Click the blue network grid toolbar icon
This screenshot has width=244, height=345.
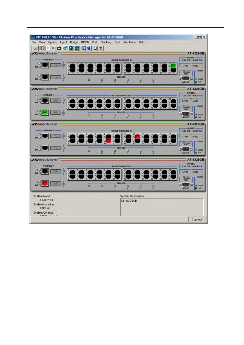click(x=71, y=48)
